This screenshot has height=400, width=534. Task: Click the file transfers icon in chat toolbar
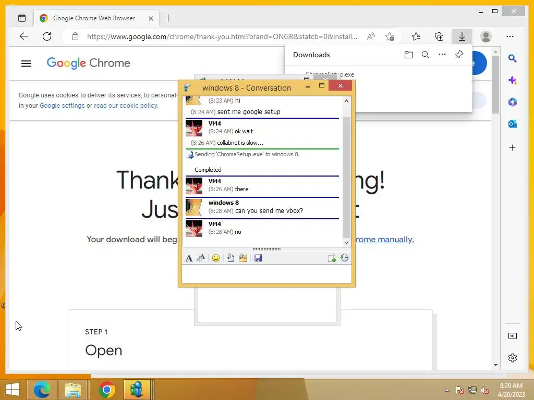[x=332, y=258]
